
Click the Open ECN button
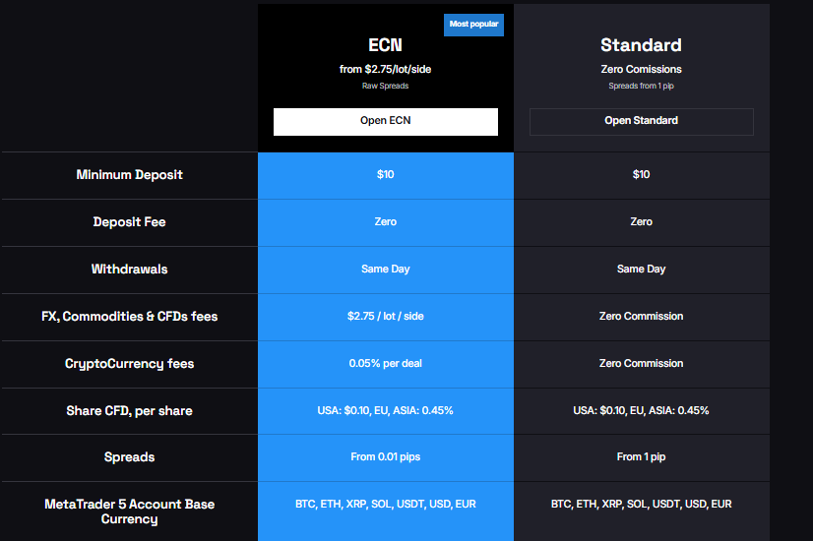click(x=385, y=121)
